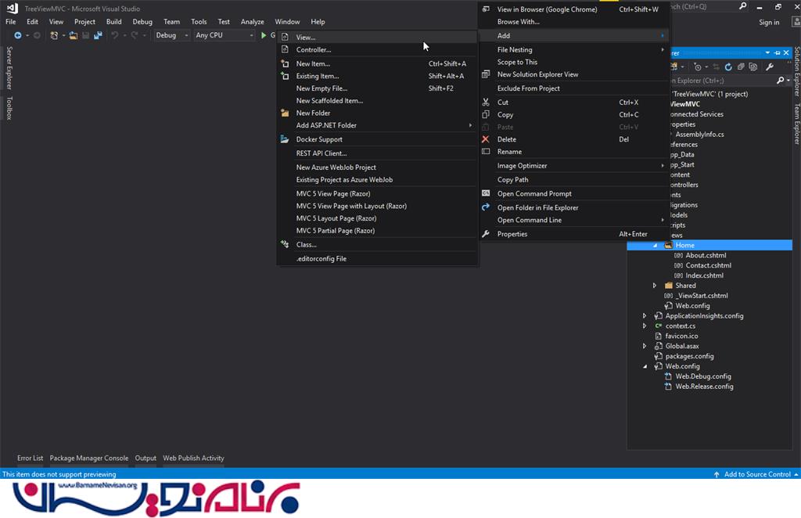Click the New Project toolbar icon
Image resolution: width=801 pixels, height=518 pixels.
(x=54, y=35)
